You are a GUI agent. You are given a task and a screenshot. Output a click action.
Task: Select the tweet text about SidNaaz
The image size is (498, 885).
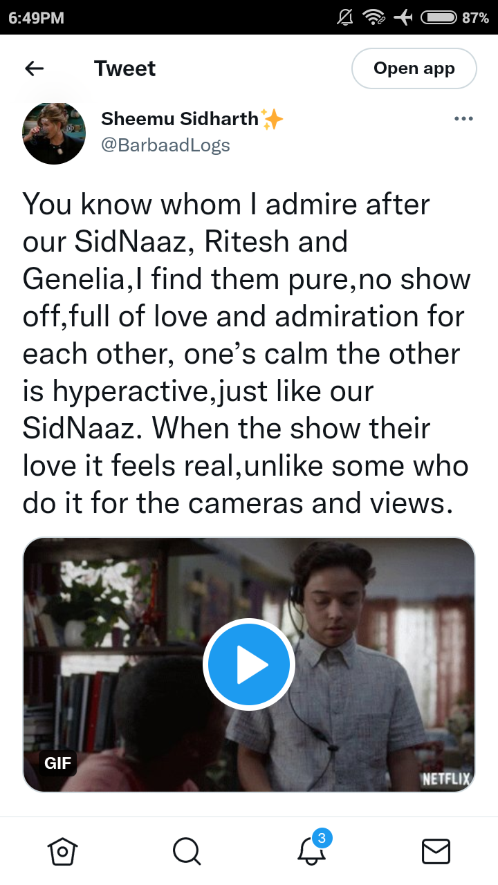pyautogui.click(x=247, y=353)
